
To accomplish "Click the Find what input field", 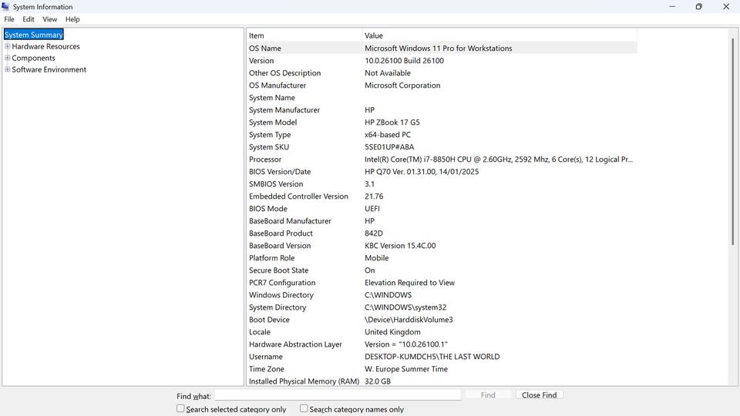I will click(x=338, y=395).
